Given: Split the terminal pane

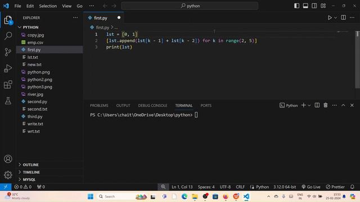Looking at the screenshot, I should [317, 105].
